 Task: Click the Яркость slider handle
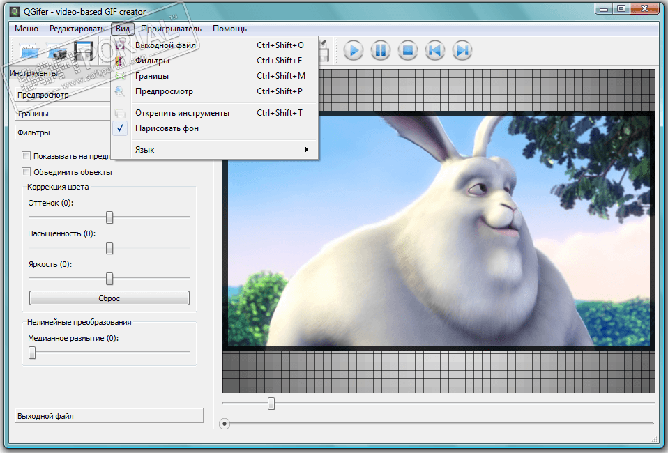click(109, 279)
